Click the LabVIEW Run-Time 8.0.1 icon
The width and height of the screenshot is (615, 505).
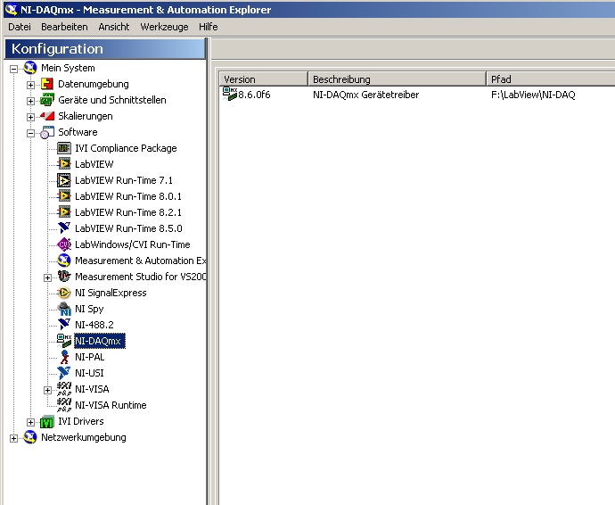coord(64,196)
